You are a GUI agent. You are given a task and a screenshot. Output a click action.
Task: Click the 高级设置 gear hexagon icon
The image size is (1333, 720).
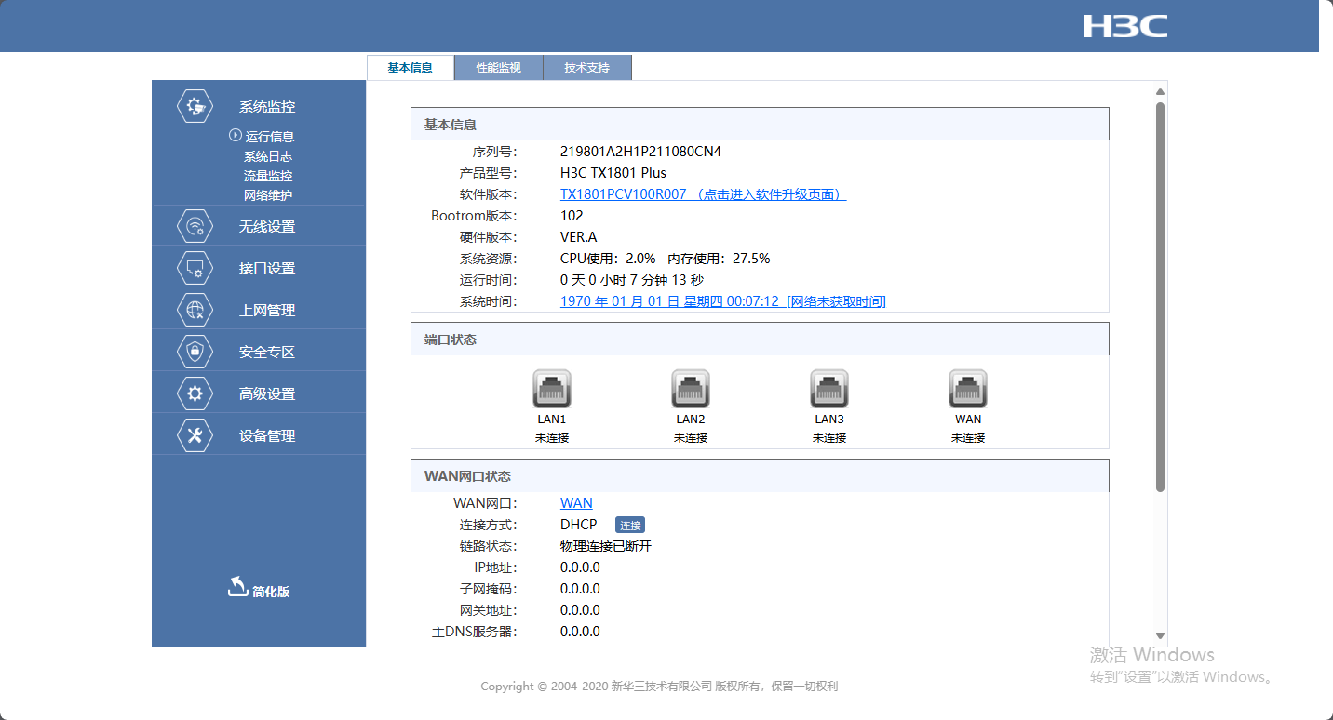(x=195, y=393)
